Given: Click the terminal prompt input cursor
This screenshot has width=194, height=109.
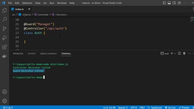Looking at the screenshot, I should click(x=44, y=78).
